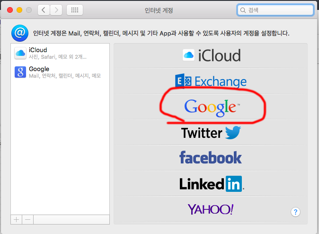Viewport: 319px width, 234px height.
Task: Select the iCloud account in sidebar
Action: pyautogui.click(x=60, y=53)
